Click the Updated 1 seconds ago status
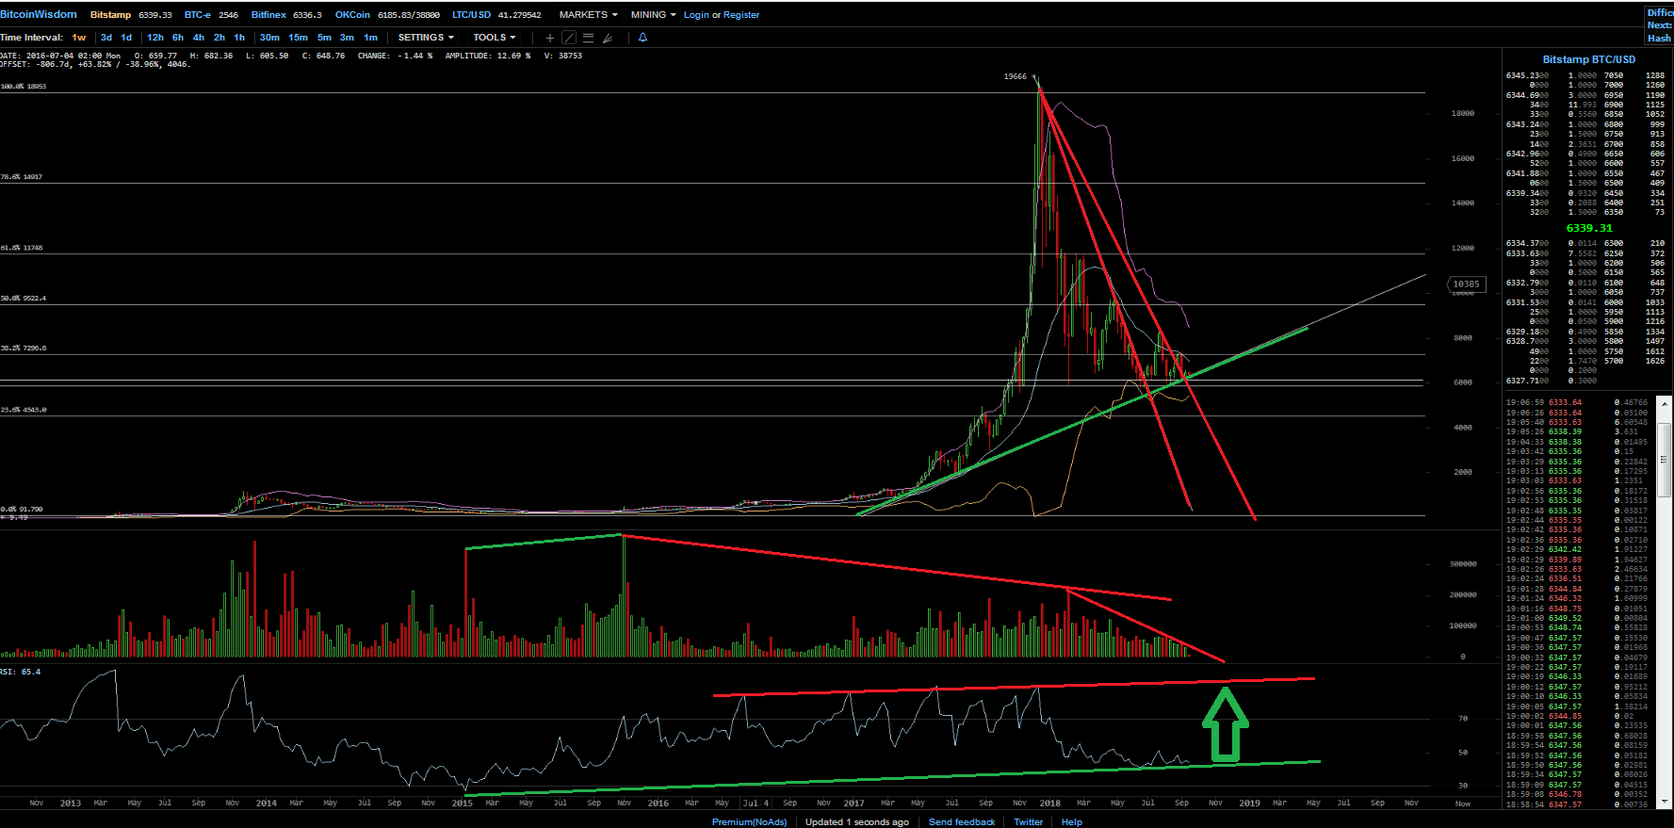Viewport: 1674px width, 828px height. tap(857, 822)
